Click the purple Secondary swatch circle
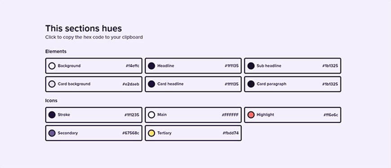The width and height of the screenshot is (391, 168). point(52,133)
